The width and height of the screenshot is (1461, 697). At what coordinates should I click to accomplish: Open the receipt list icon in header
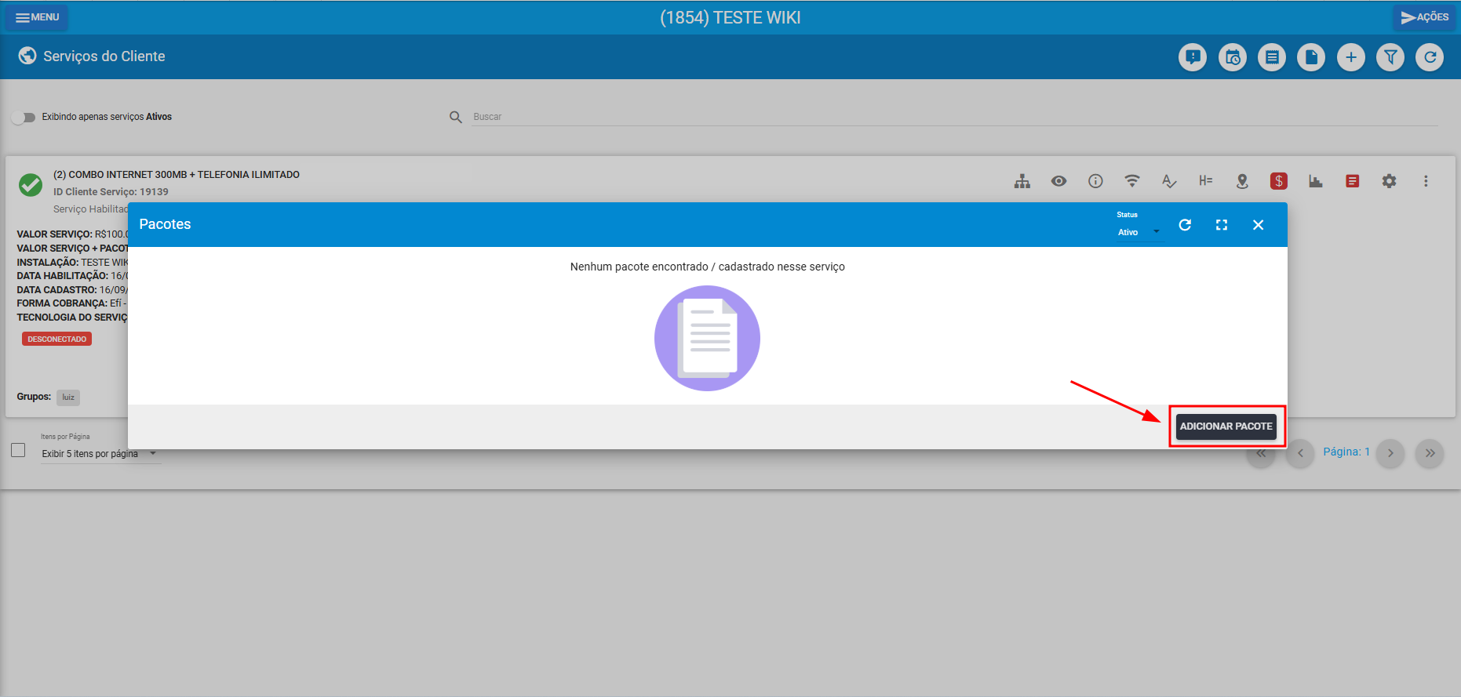[x=1272, y=56]
